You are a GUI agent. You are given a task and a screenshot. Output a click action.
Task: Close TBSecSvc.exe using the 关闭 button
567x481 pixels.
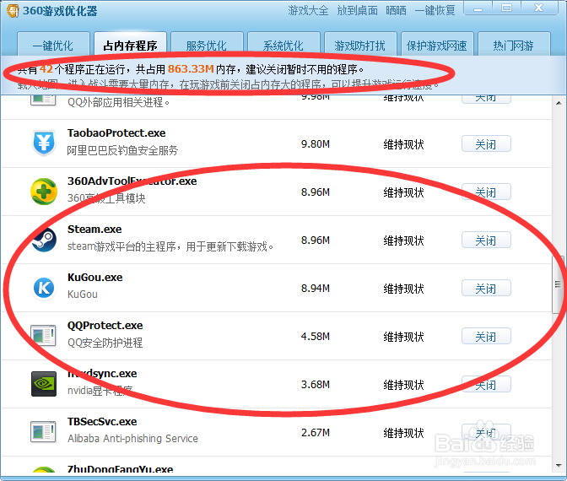tap(486, 433)
